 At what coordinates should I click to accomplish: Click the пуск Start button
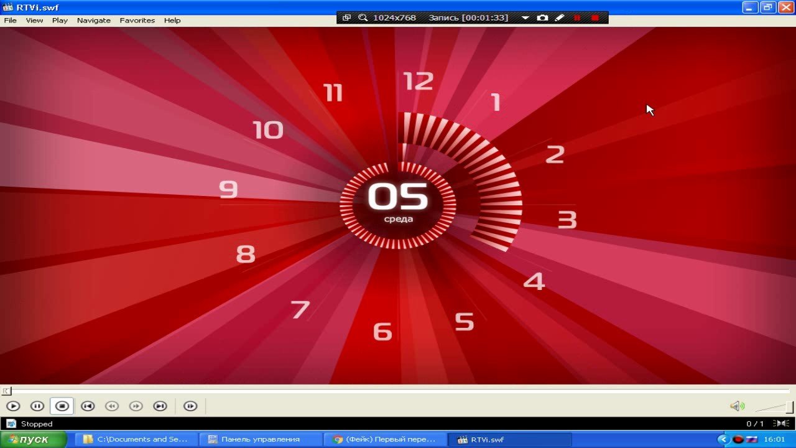[34, 439]
